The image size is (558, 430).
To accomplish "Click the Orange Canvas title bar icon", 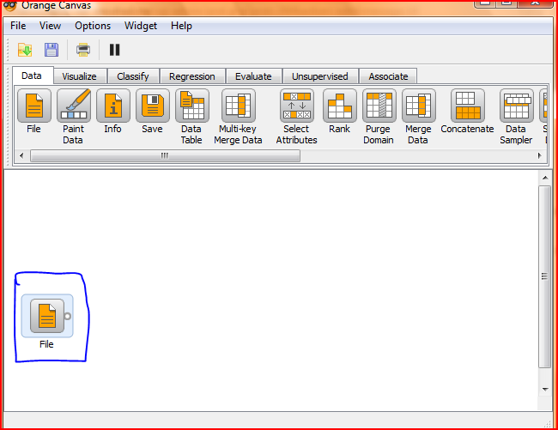I will tap(10, 5).
